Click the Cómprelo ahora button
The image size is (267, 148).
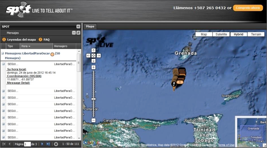coord(248,8)
